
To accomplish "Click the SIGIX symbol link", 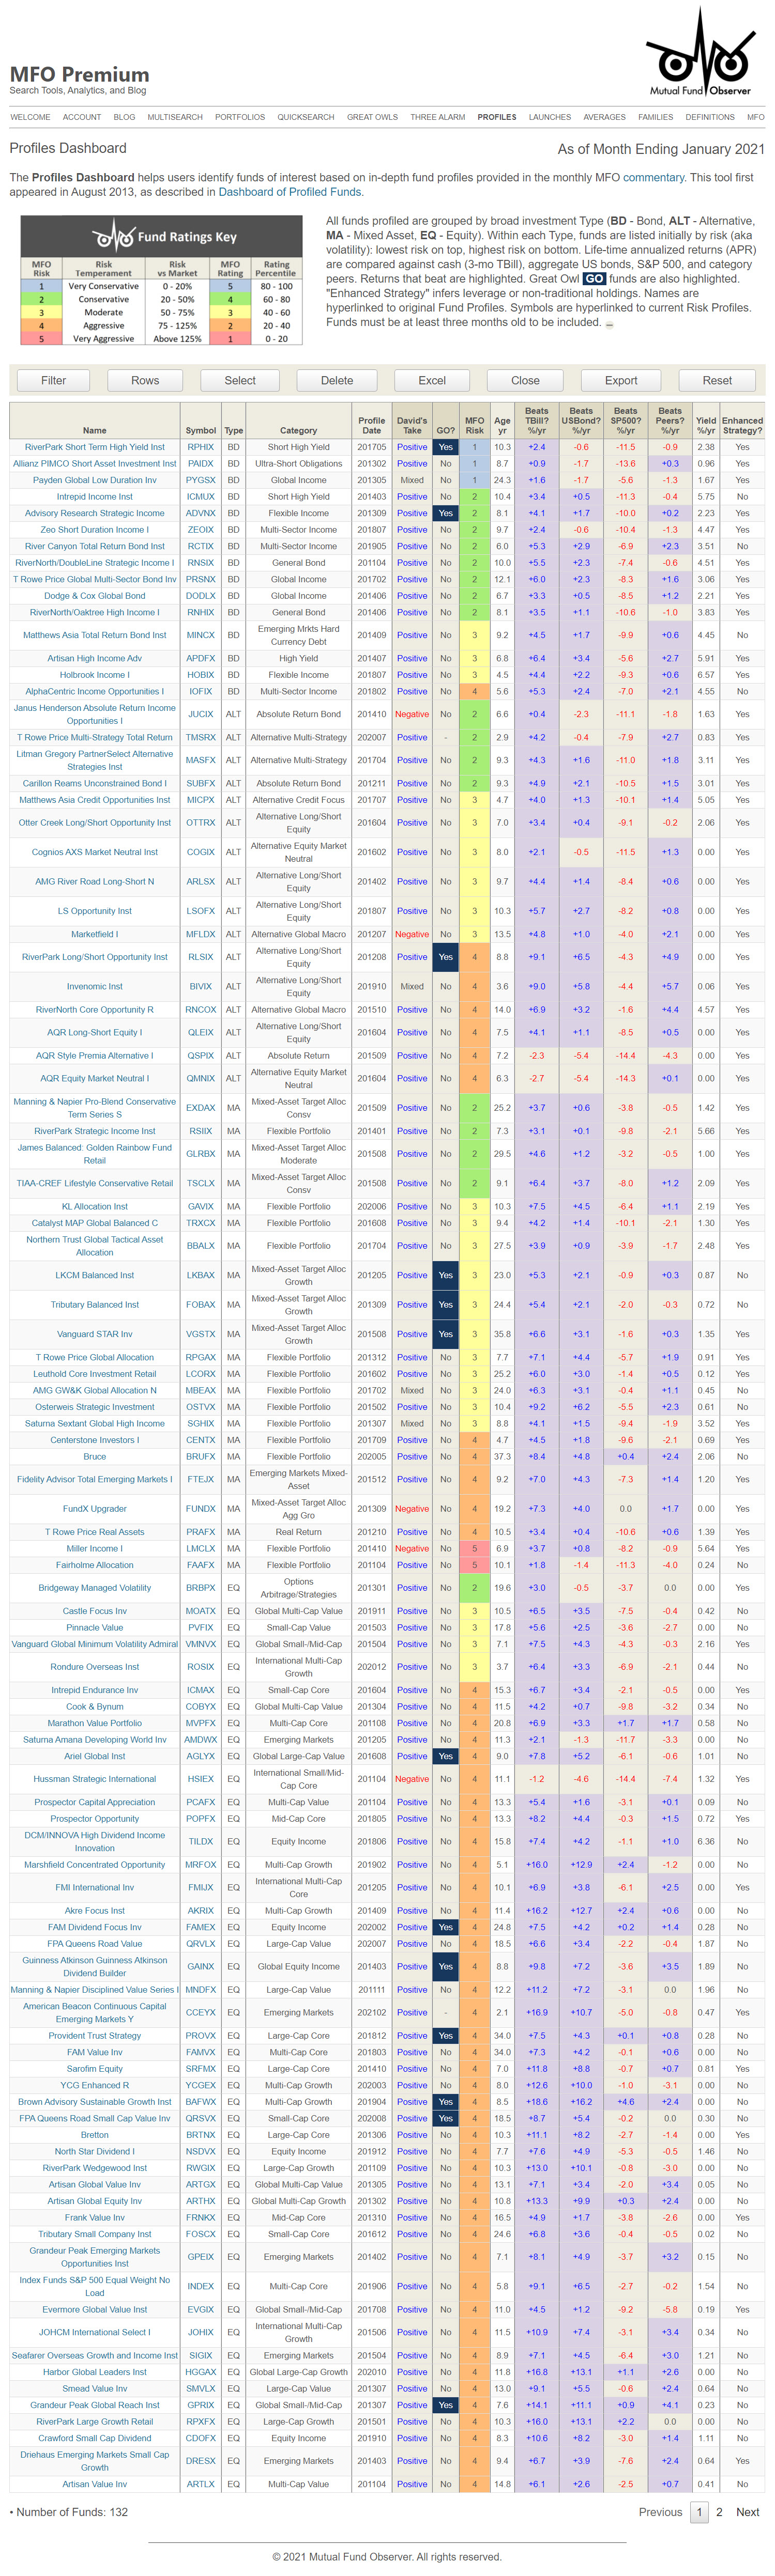I will [200, 2355].
